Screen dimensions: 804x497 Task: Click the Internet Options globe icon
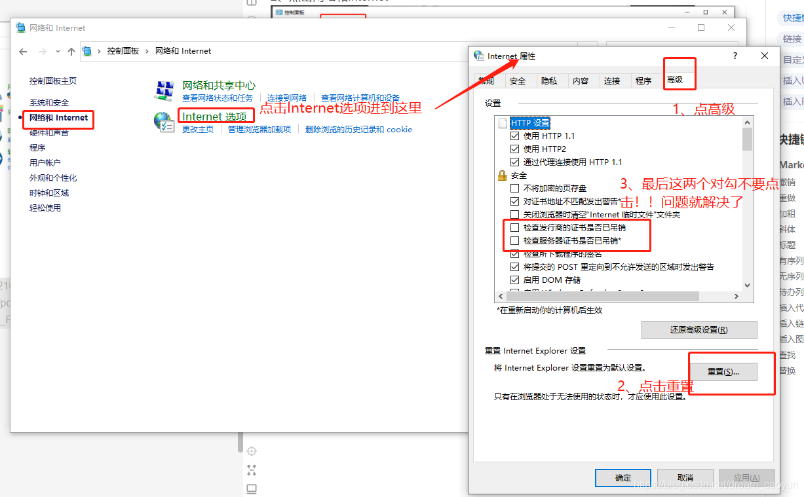pos(164,122)
